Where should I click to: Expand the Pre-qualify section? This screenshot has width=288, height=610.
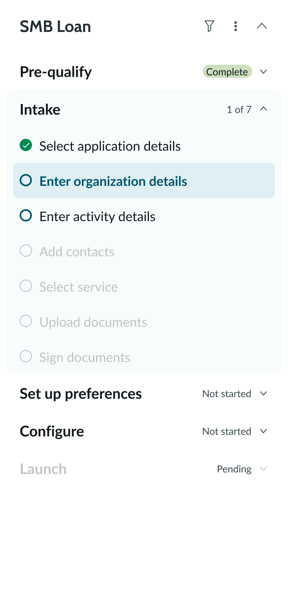pos(263,72)
